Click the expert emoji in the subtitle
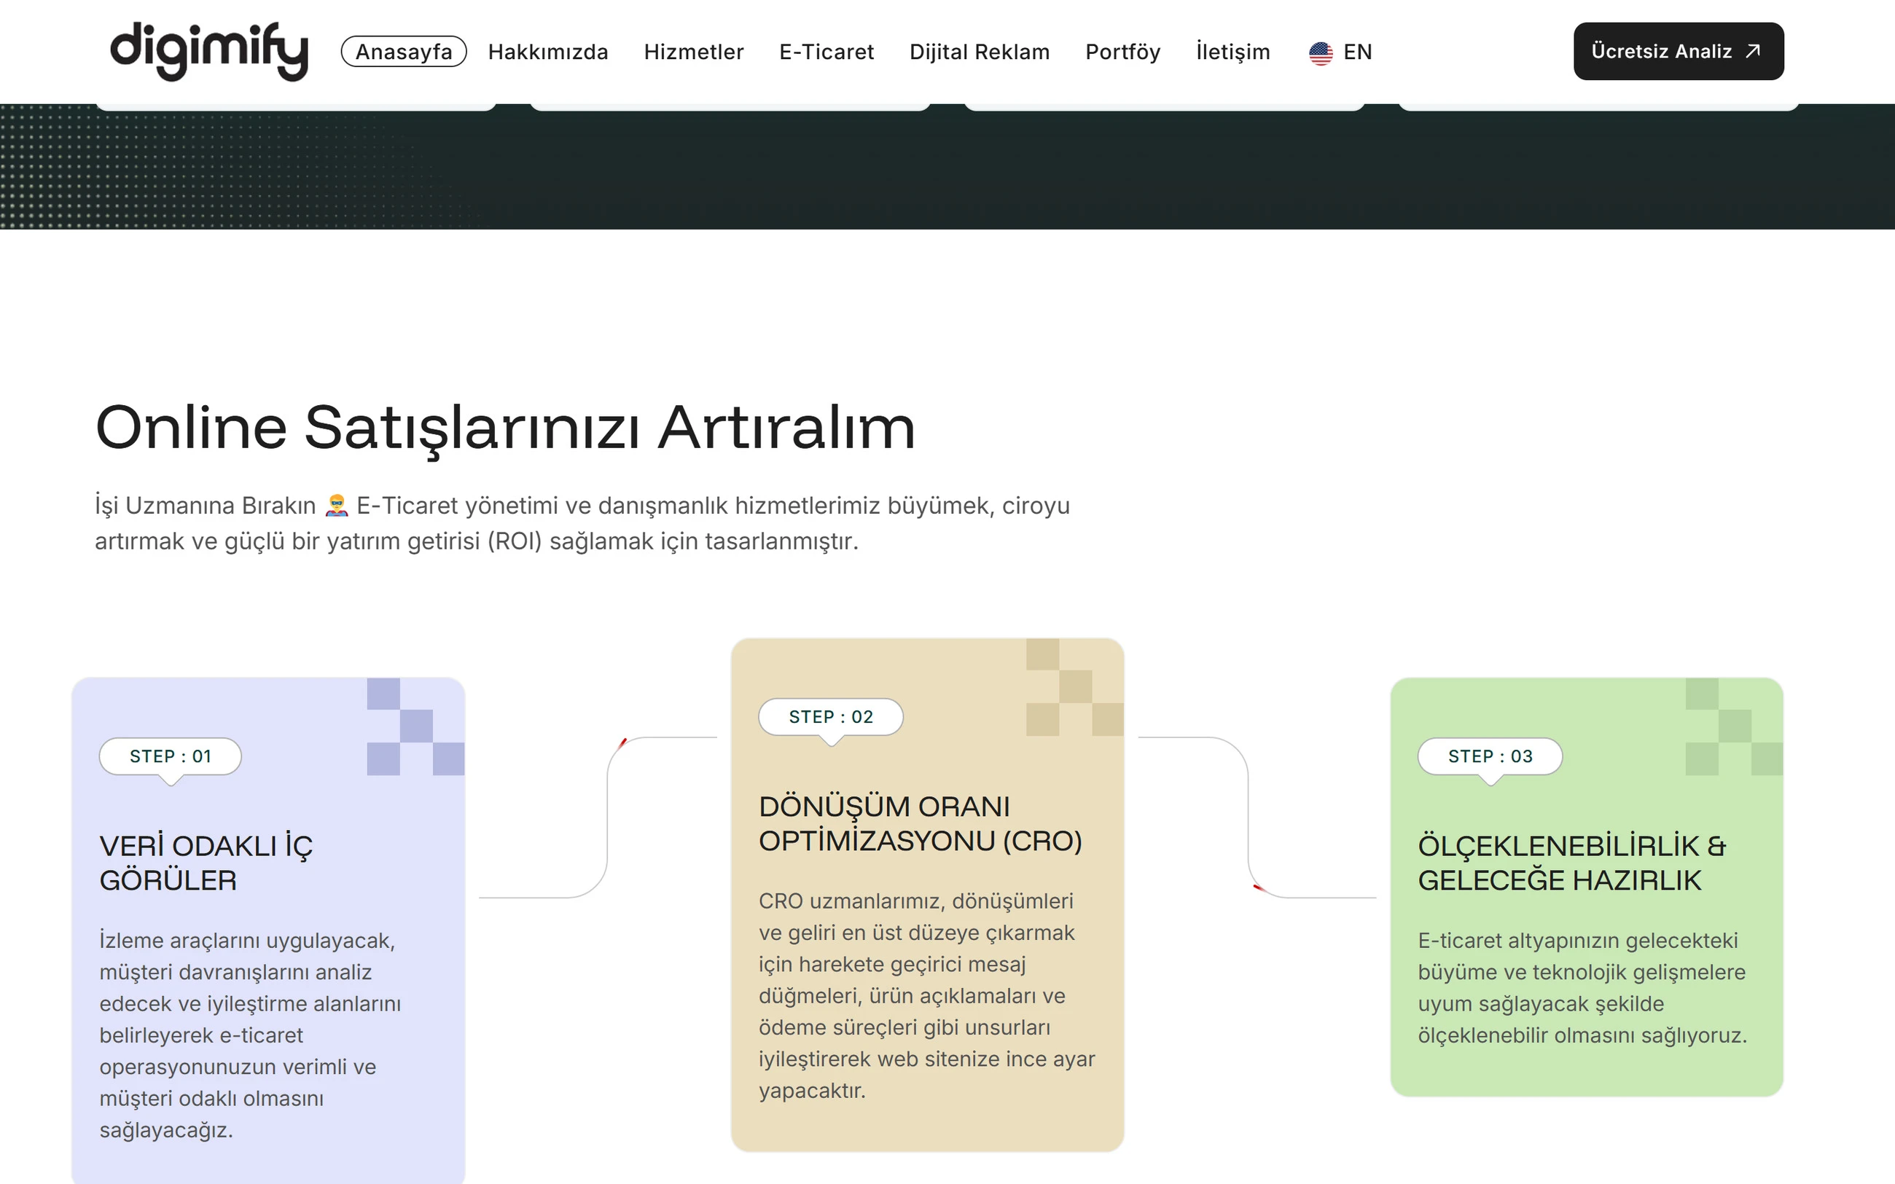This screenshot has width=1895, height=1184. point(337,505)
